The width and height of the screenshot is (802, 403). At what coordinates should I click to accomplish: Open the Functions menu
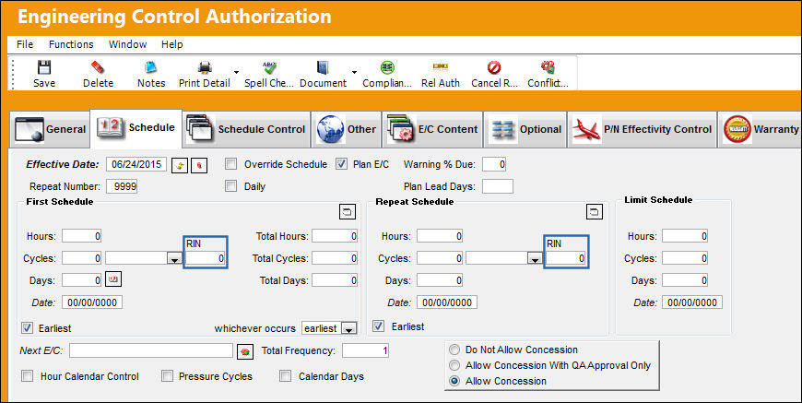(x=71, y=44)
